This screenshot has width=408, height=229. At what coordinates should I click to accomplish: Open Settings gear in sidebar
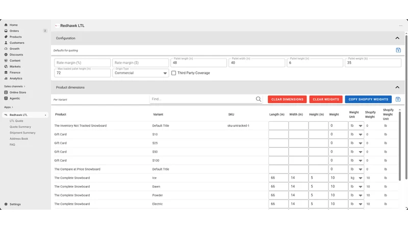6,205
